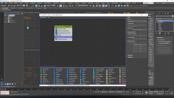Screen dimensions: 174x98
Task: Select the Birth operator in Event 001
Action: 63,29
